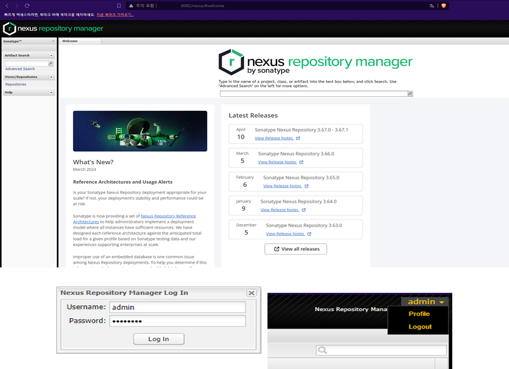Screen dimensions: 509x369
Task: Click the browser address bar URL
Action: pyautogui.click(x=202, y=6)
